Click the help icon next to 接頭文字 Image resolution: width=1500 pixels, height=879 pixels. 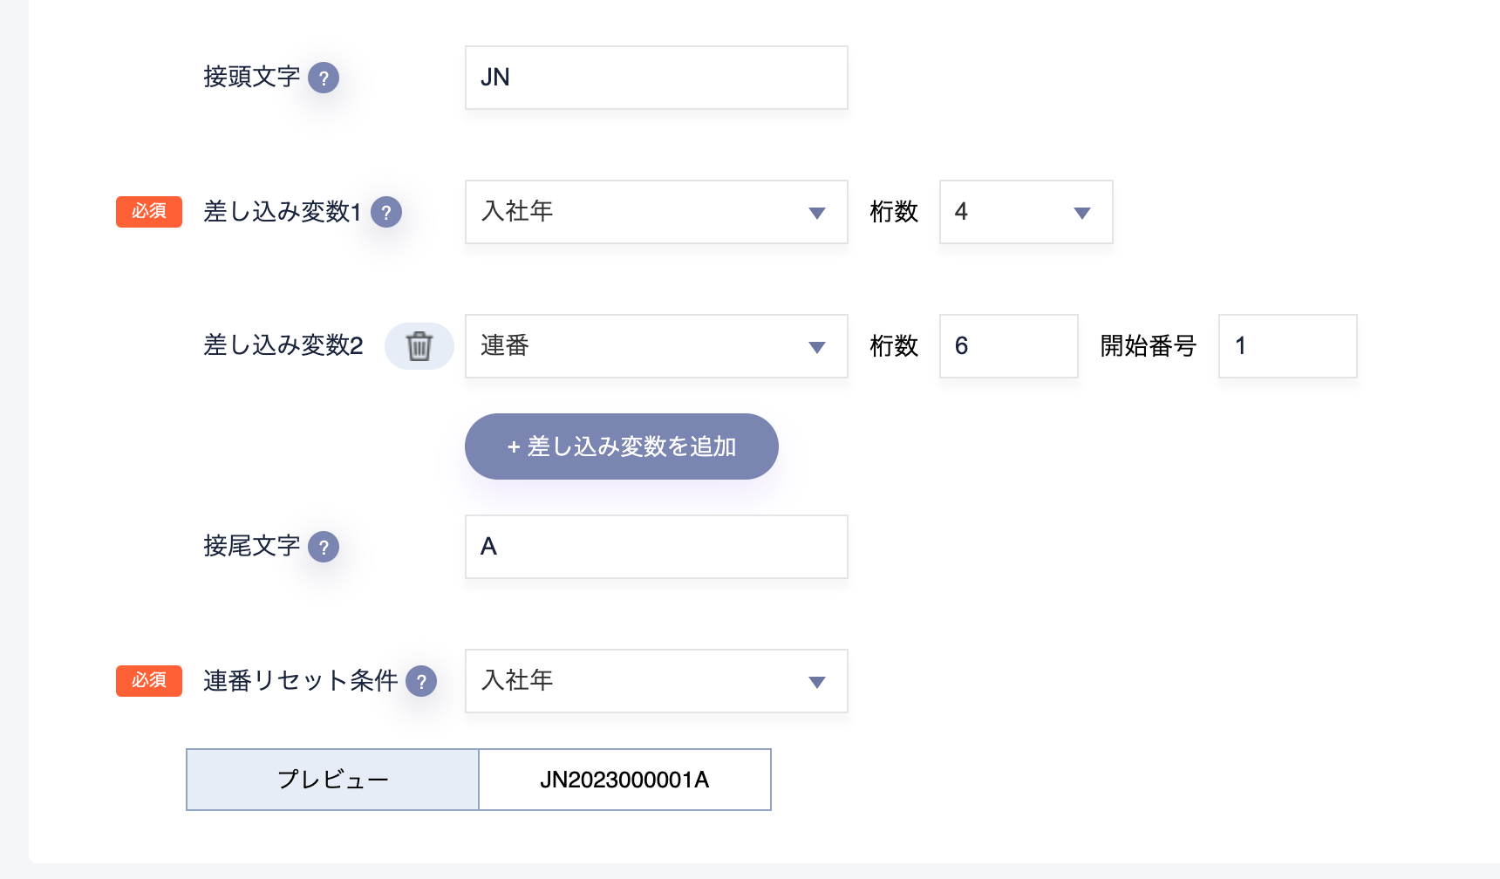(324, 78)
